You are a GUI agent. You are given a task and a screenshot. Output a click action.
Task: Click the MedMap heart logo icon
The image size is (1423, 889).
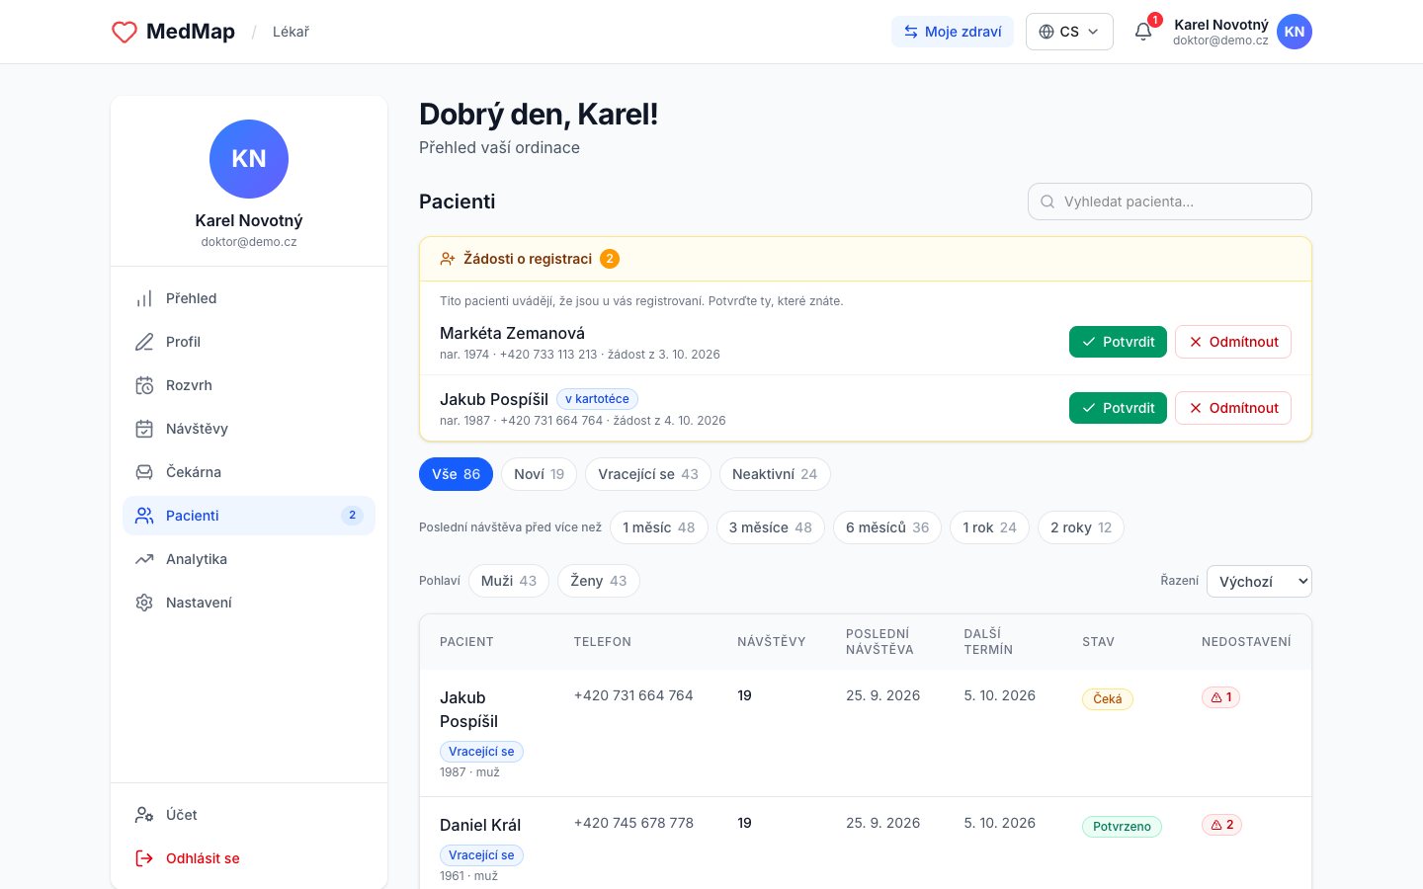click(125, 32)
